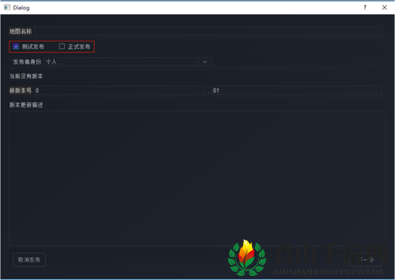Focus the 地图名称 text field
Screen dimensions: 395x280
[208, 31]
